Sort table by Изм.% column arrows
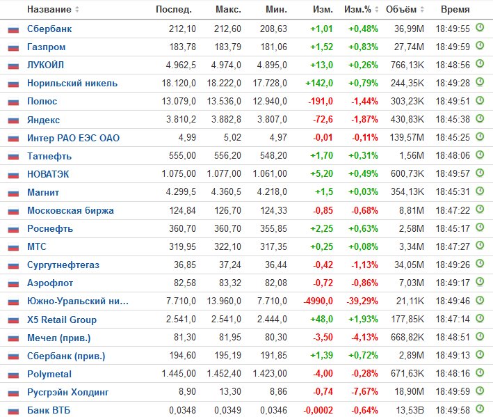This screenshot has width=493, height=417. tap(377, 10)
